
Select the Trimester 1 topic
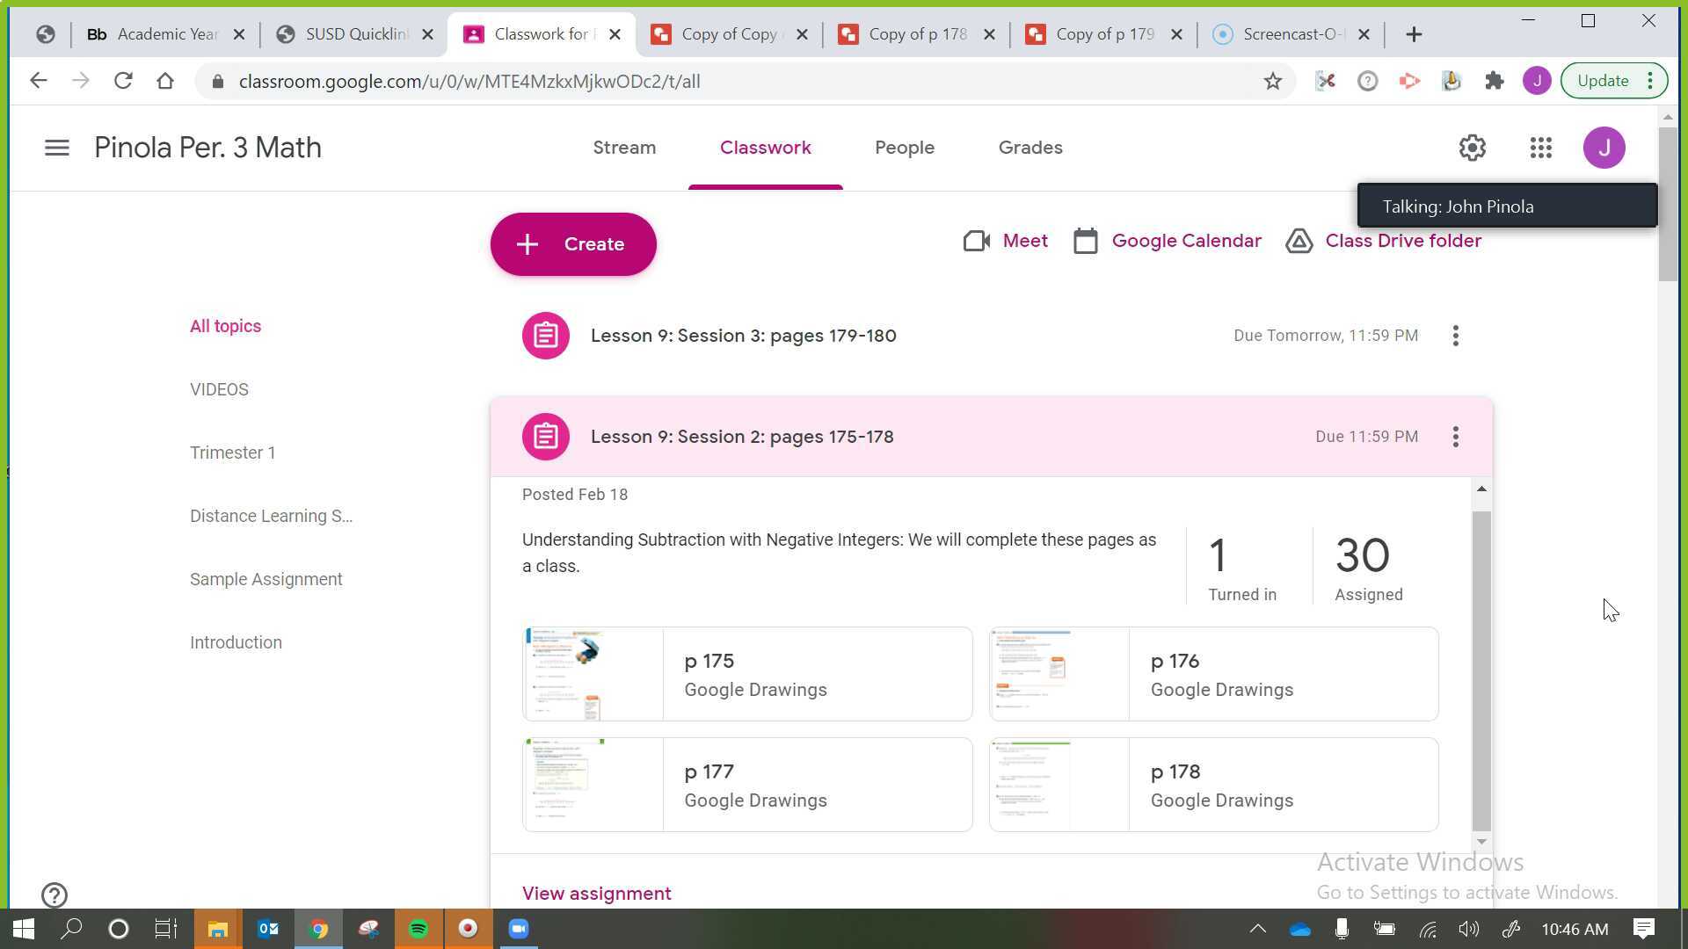[232, 453]
